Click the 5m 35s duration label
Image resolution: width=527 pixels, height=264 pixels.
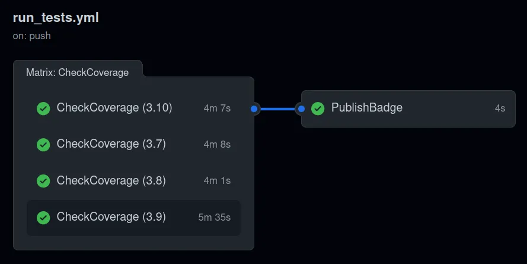click(214, 218)
